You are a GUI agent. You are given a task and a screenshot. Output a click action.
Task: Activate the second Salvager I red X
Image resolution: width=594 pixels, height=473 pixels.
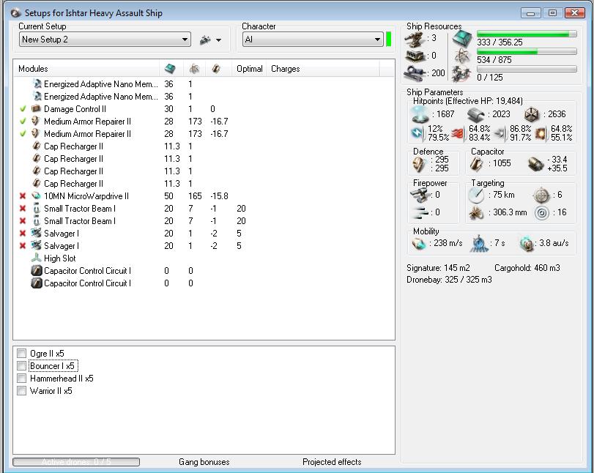[x=23, y=246]
